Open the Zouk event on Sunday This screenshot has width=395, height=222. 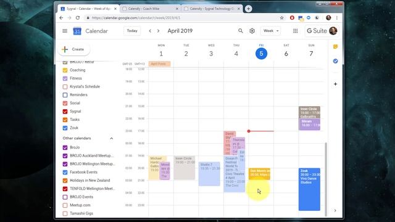click(309, 189)
